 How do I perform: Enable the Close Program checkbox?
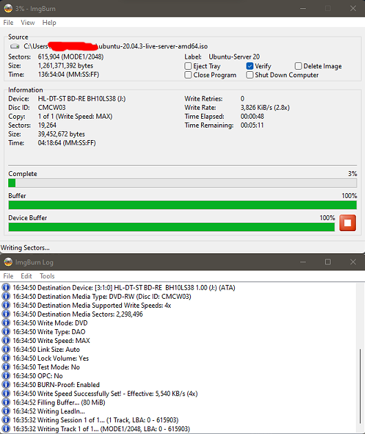[188, 75]
